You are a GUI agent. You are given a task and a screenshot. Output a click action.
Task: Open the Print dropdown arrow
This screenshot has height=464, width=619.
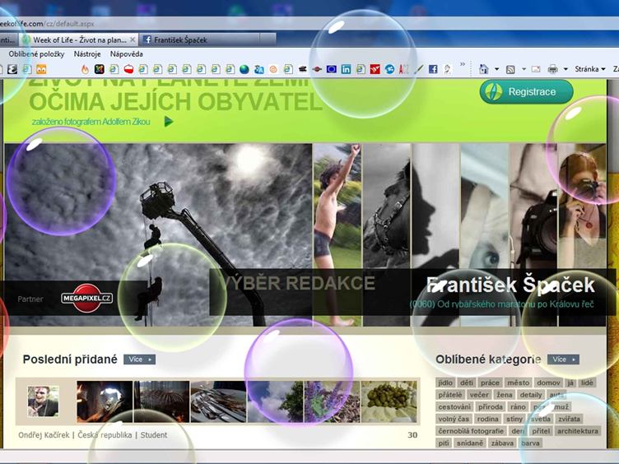click(x=565, y=69)
